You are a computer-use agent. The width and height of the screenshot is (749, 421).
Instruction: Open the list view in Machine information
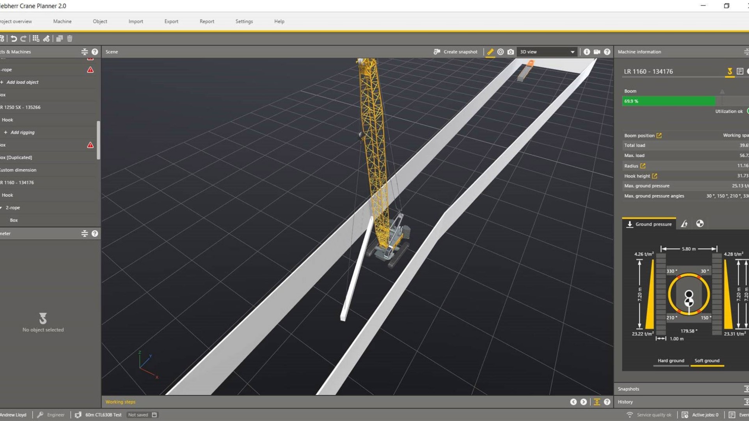point(740,71)
